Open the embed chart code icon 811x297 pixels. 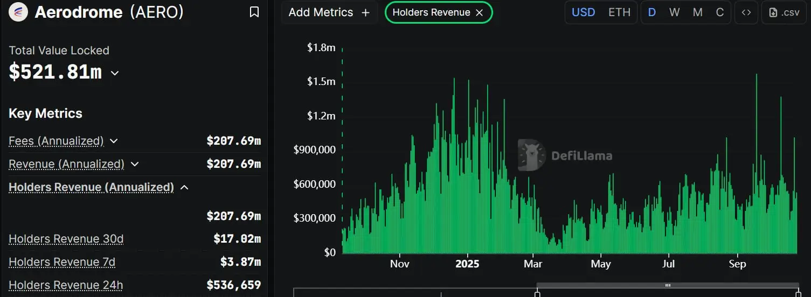(x=746, y=12)
